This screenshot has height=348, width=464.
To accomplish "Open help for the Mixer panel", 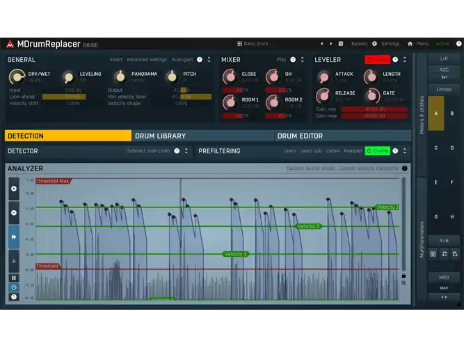I will [x=293, y=60].
